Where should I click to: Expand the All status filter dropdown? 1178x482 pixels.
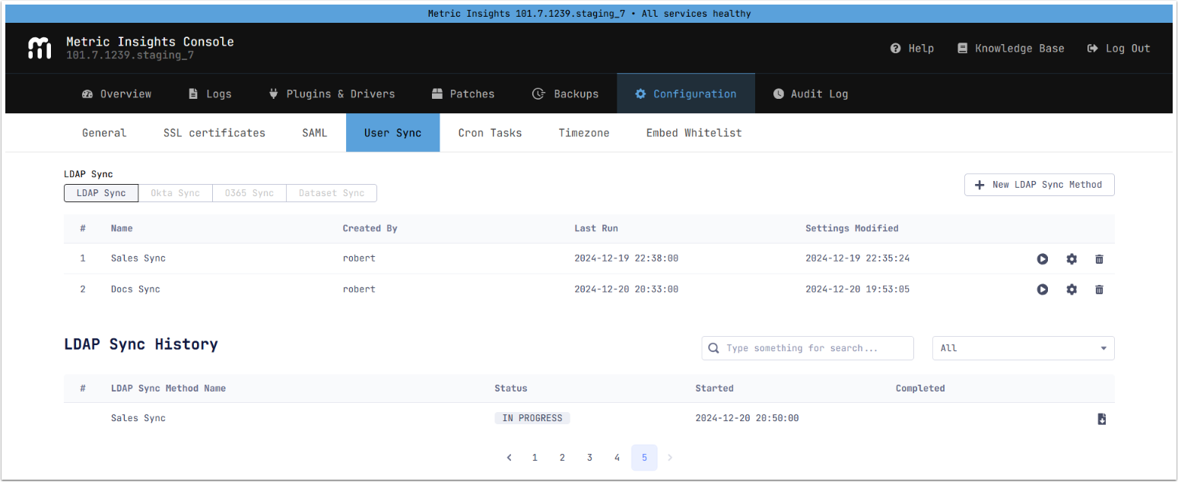(1023, 348)
